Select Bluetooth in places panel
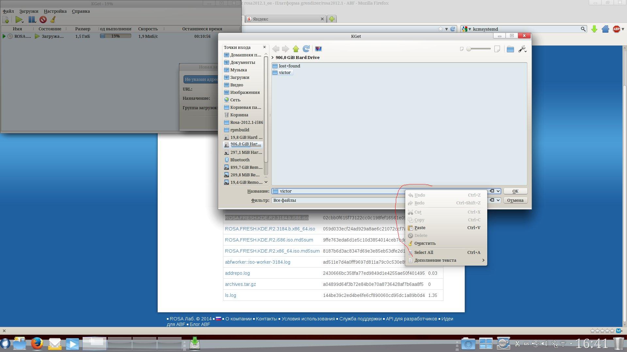Screen dimensions: 627x352 (240, 160)
